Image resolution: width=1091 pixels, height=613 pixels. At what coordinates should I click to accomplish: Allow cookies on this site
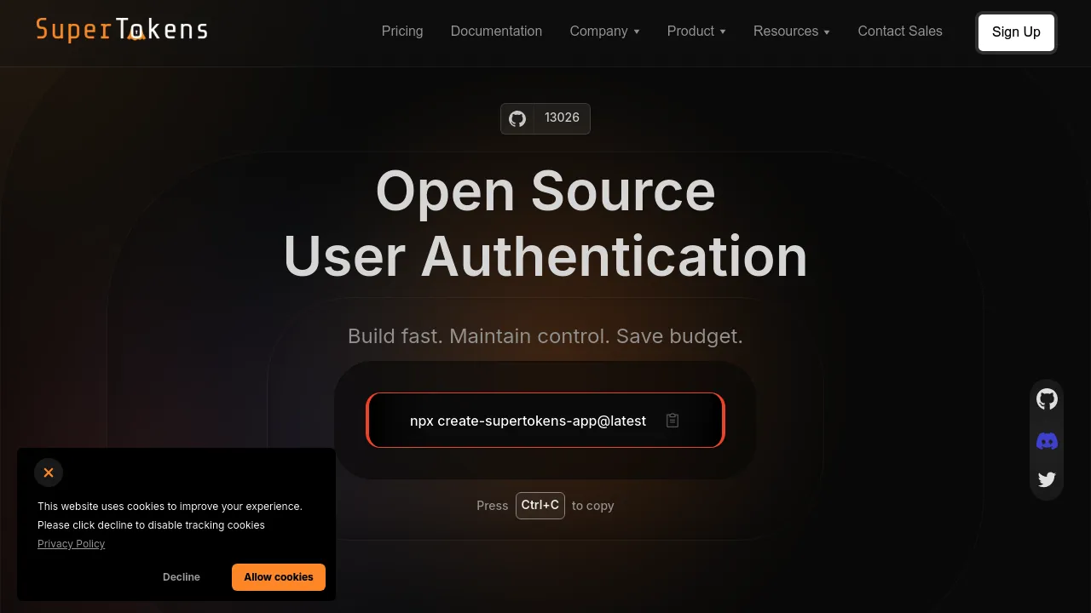tap(279, 577)
